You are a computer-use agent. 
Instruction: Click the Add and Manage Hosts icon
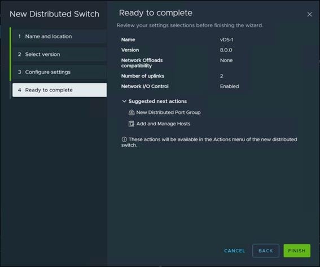tap(131, 124)
